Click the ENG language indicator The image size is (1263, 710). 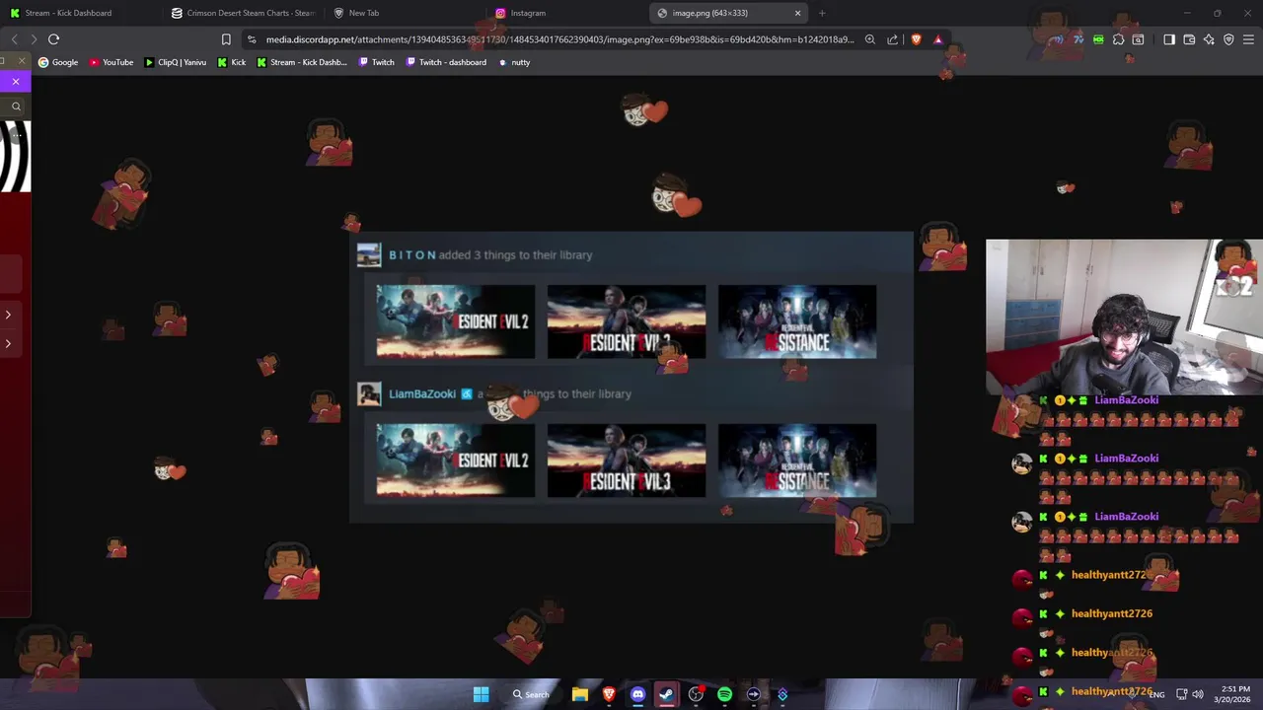[x=1156, y=695]
